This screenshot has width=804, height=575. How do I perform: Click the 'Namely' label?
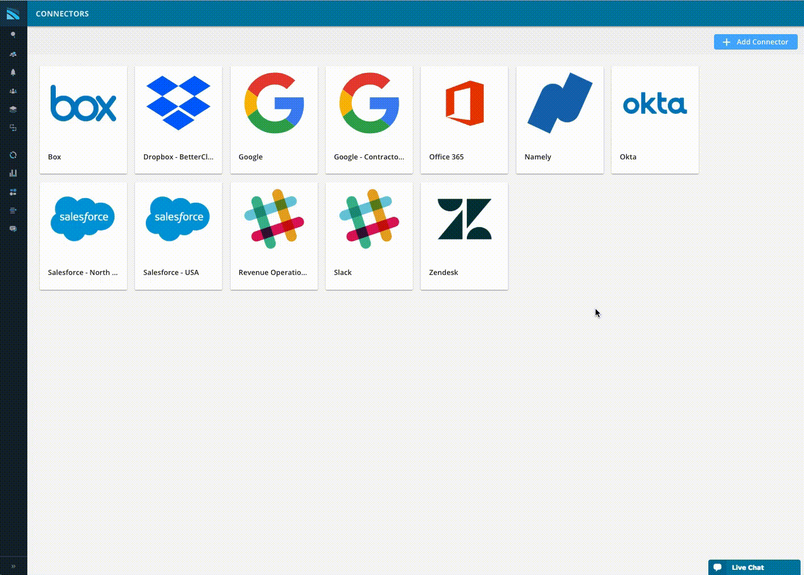click(x=538, y=157)
